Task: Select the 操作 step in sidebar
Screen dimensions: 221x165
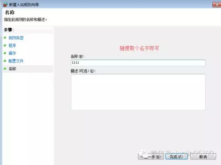Action: tap(12, 53)
